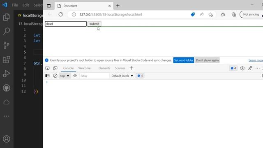This screenshot has height=148, width=263.
Task: Click the VS Code logo icon
Action: point(5,5)
